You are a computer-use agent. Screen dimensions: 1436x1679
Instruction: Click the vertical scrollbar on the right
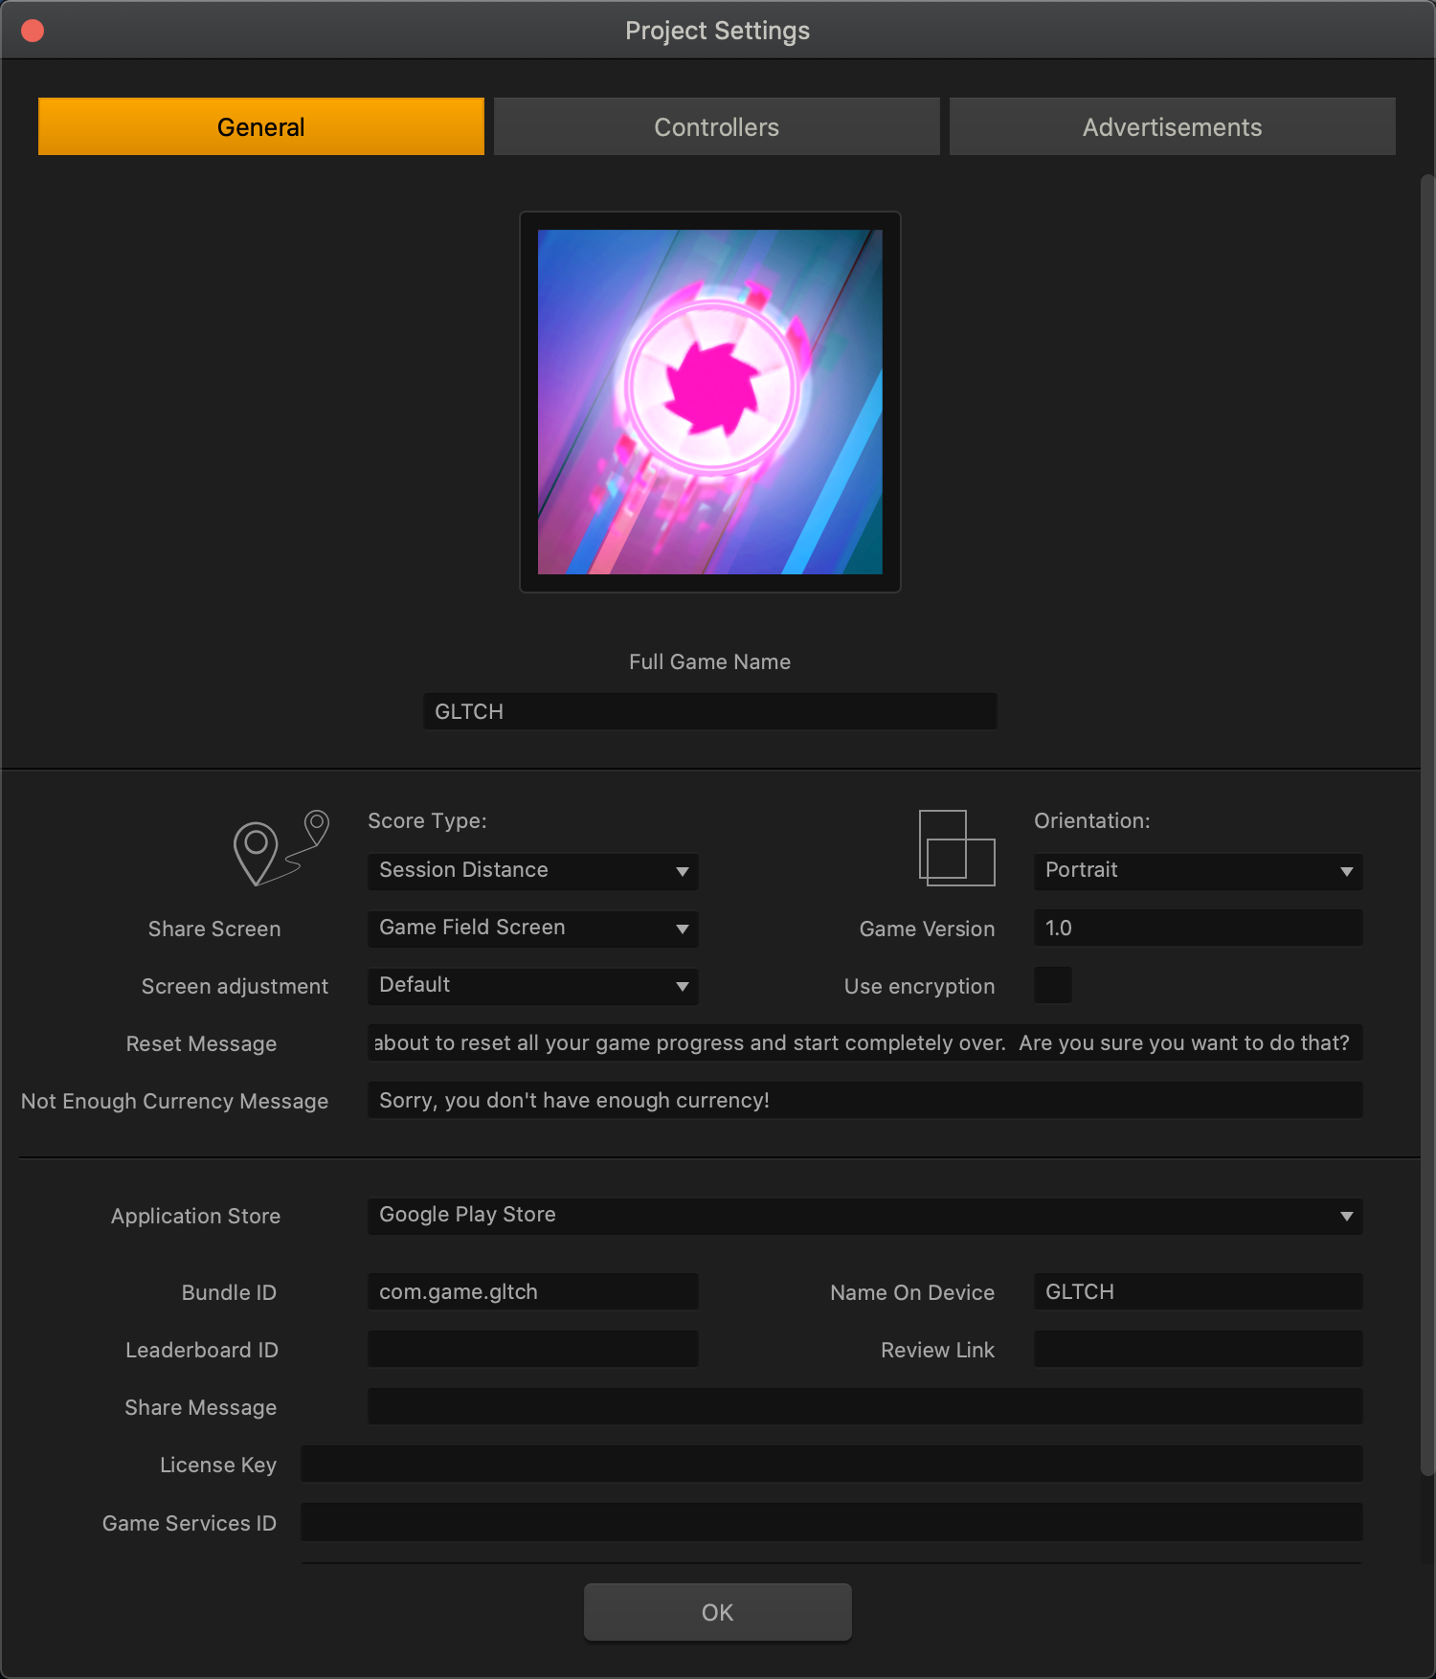pos(1427,823)
